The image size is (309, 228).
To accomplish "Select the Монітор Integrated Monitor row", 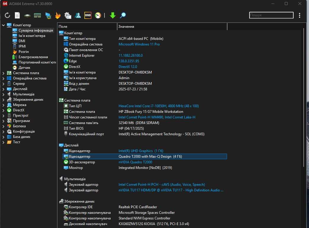I will click(145, 168).
